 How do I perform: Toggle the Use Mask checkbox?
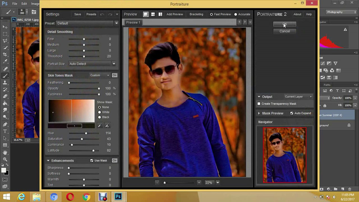92,160
